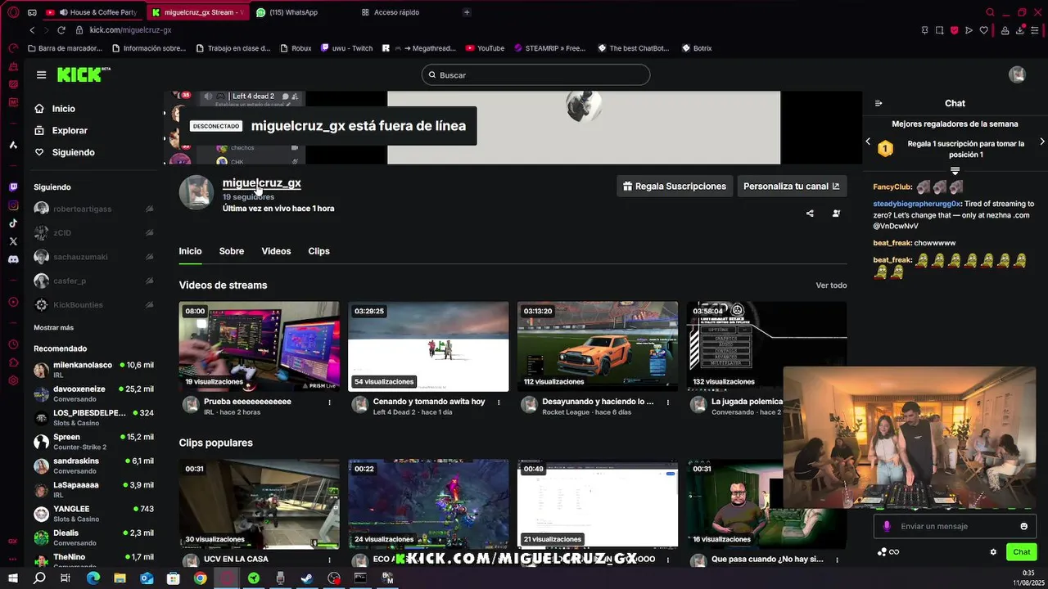Screen dimensions: 1048x589
Task: Click the Buscar search field
Action: tap(535, 75)
